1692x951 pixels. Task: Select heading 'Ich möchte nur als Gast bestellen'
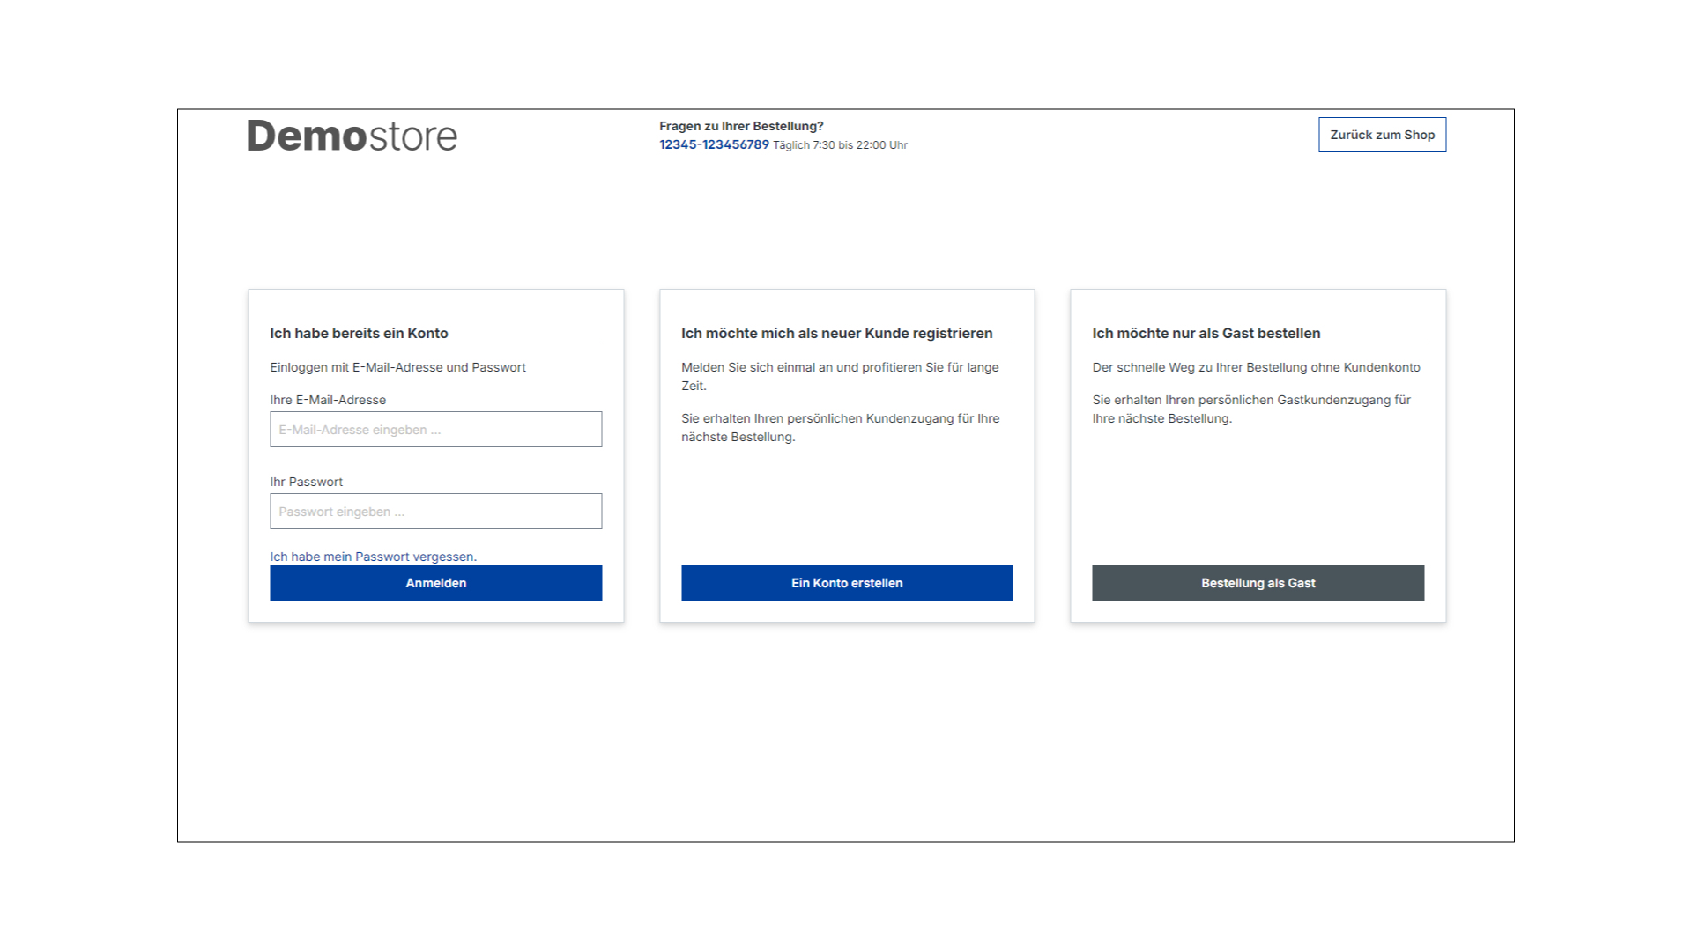coord(1206,333)
